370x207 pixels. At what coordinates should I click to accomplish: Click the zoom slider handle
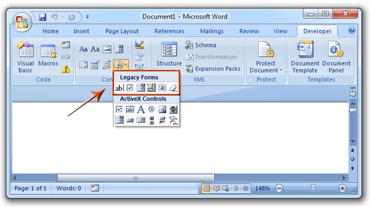[x=313, y=188]
